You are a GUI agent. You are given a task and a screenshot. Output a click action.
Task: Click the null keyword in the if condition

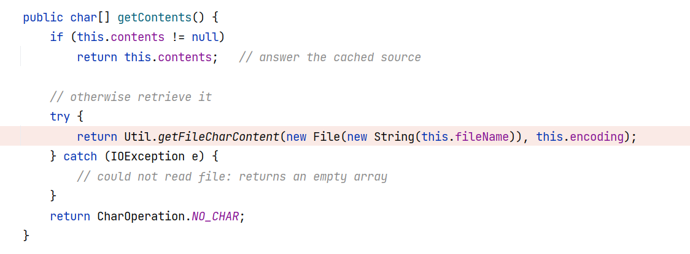[x=205, y=37]
